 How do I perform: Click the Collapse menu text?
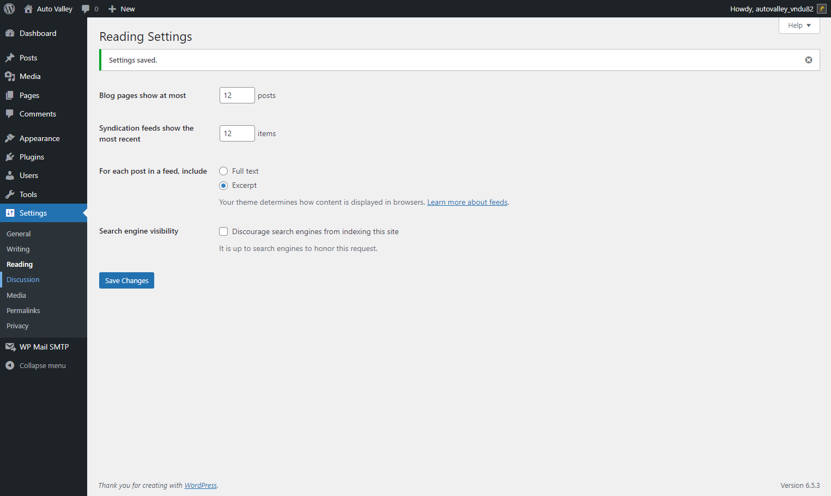43,365
